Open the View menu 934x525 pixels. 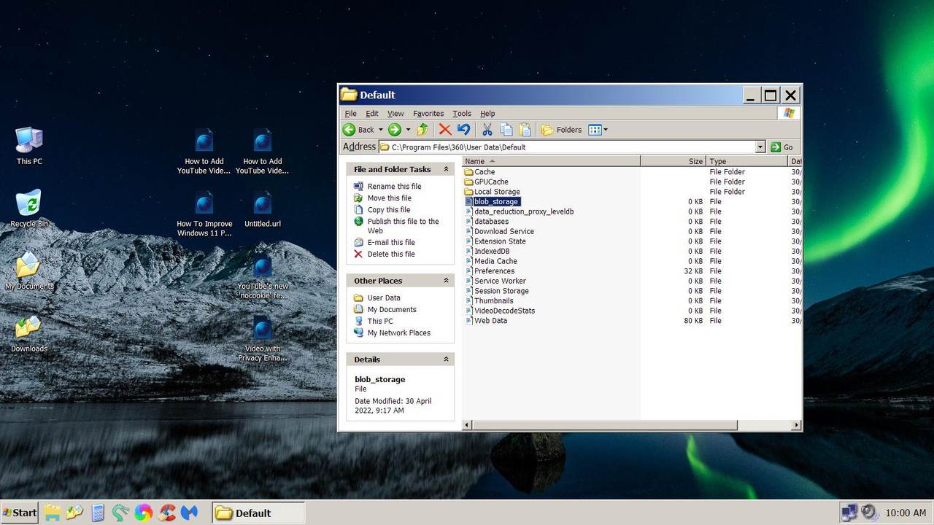pos(395,114)
